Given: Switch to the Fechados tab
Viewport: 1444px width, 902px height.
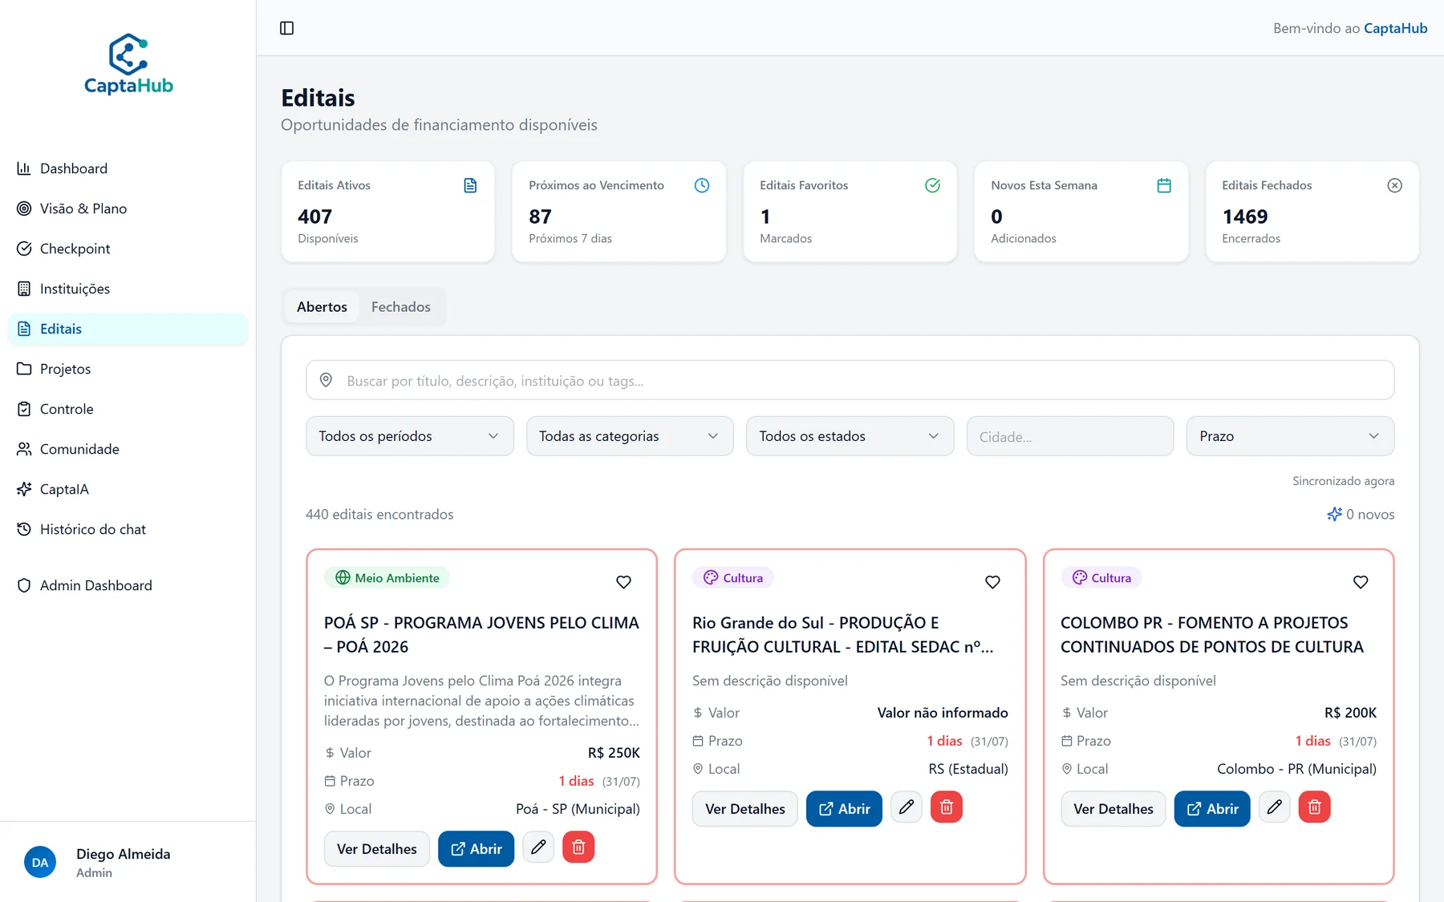Looking at the screenshot, I should point(401,307).
